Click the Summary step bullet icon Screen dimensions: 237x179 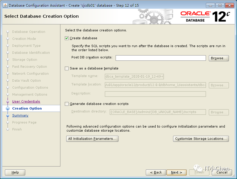[x=8, y=115]
